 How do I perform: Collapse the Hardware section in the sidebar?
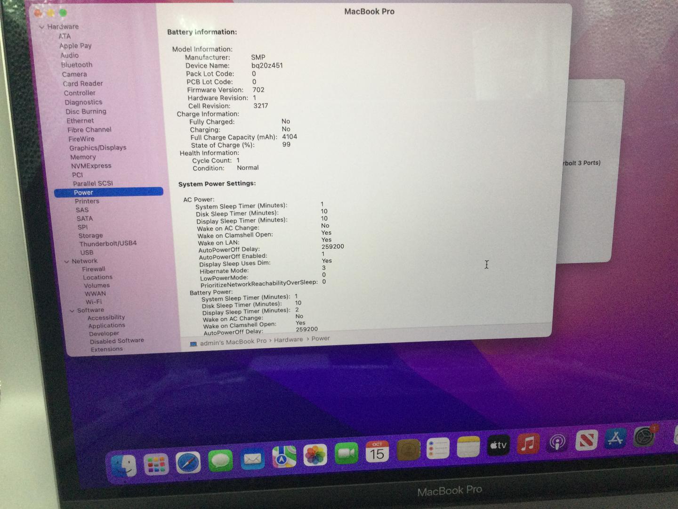(x=42, y=27)
